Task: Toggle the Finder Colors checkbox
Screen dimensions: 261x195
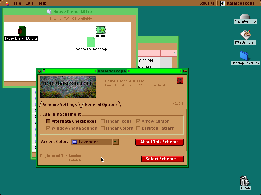Action: click(103, 128)
